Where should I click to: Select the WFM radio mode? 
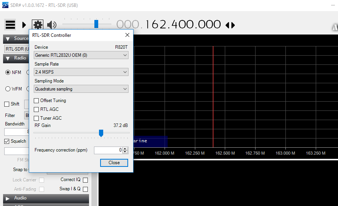point(8,89)
